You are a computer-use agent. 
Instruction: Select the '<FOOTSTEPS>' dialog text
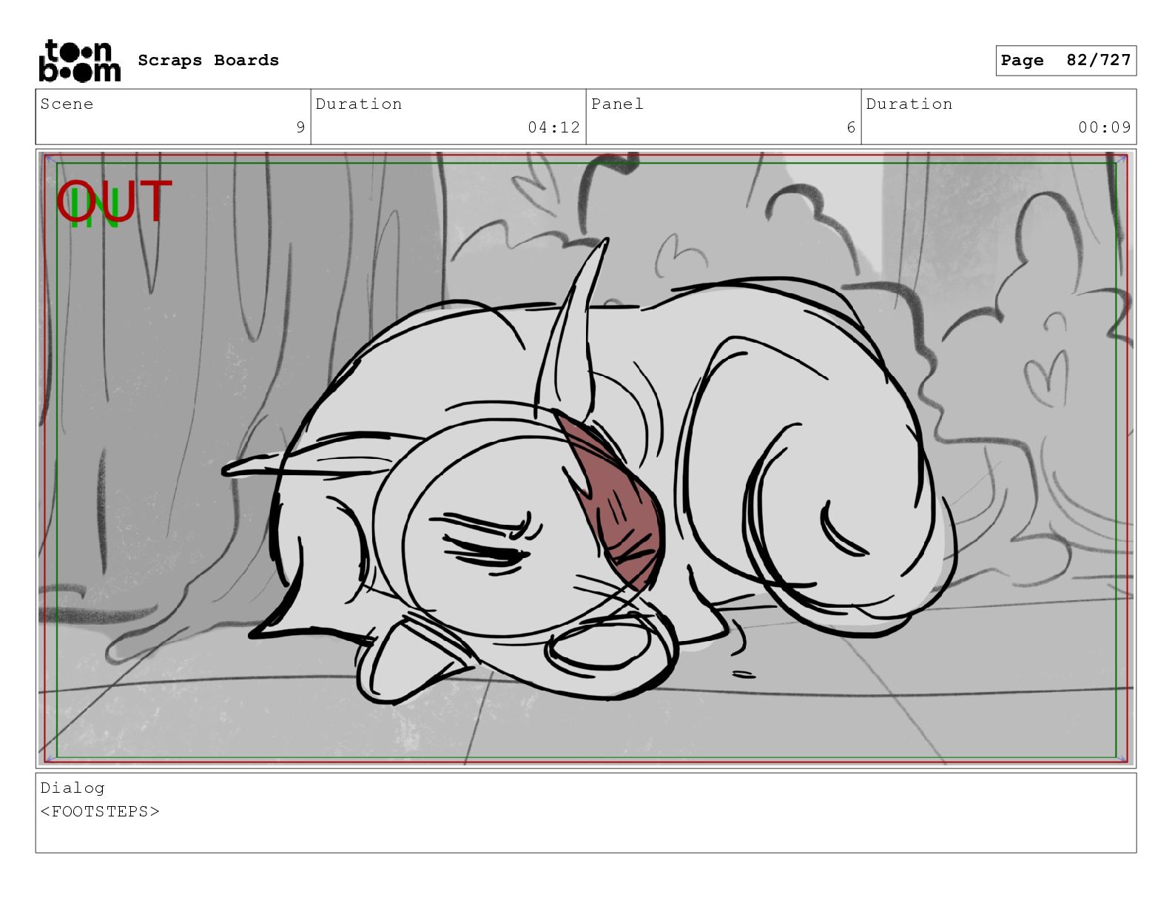100,811
